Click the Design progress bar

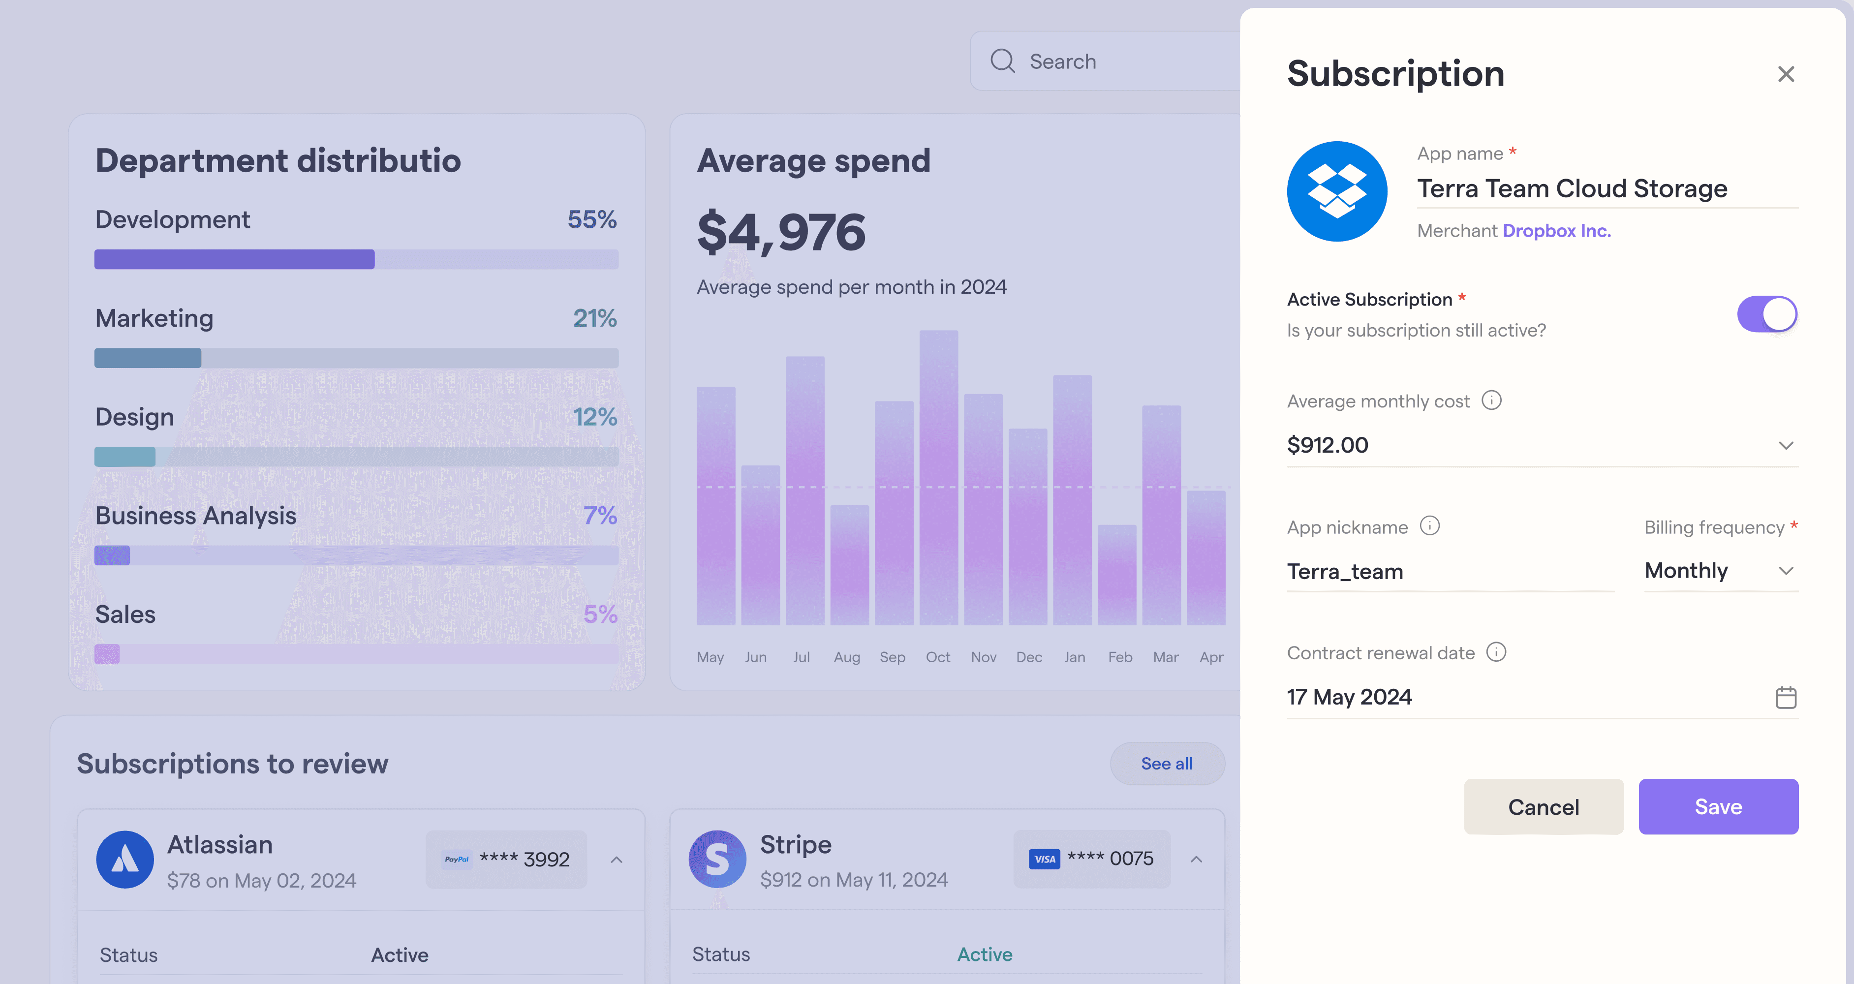[356, 457]
